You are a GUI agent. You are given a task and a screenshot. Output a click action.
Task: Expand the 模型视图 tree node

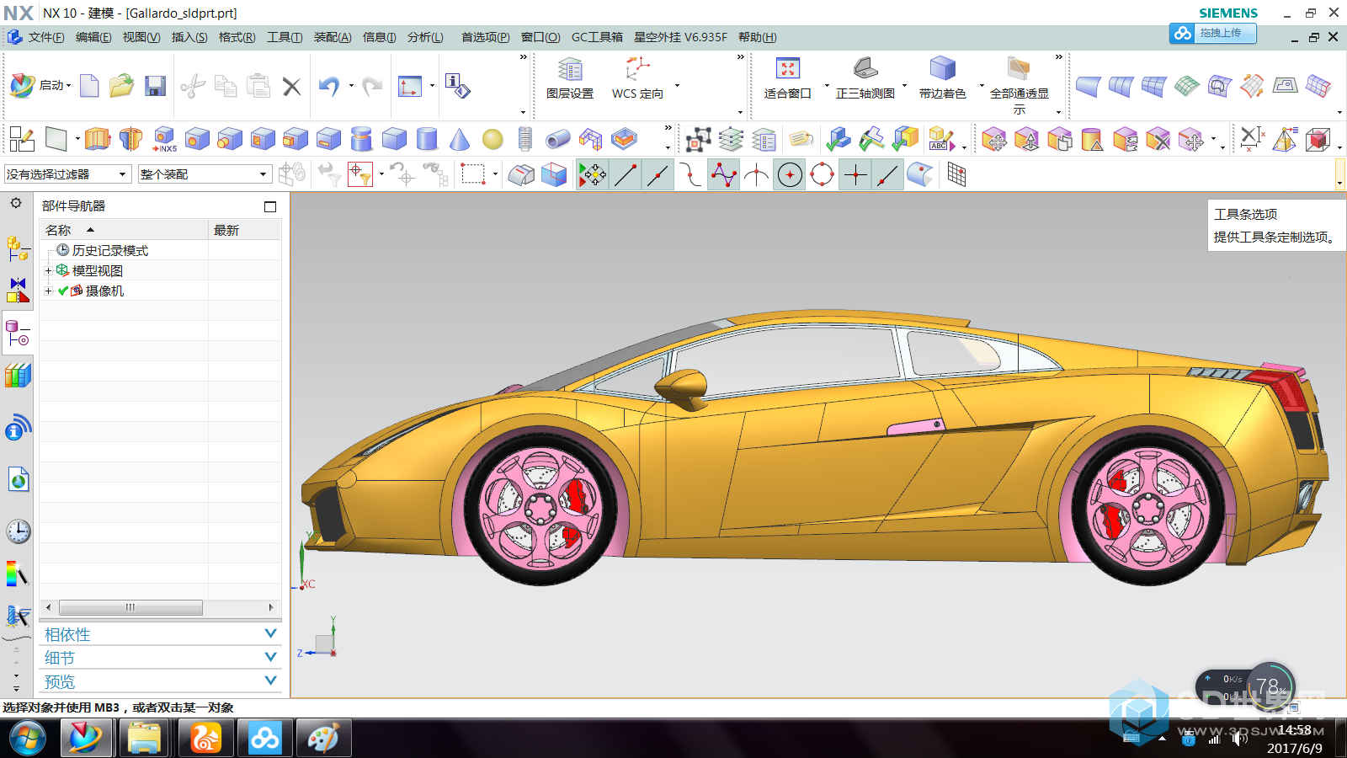pos(48,270)
